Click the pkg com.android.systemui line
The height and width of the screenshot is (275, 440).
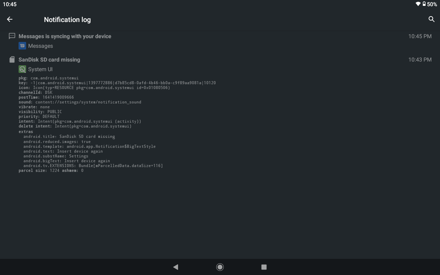(48, 78)
